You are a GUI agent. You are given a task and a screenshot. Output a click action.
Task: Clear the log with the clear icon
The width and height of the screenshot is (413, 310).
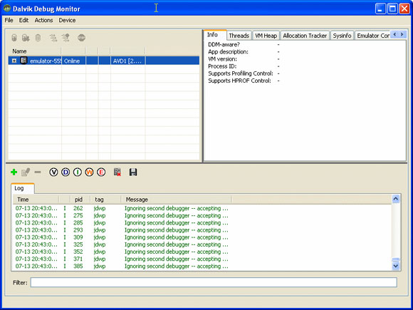pos(117,172)
